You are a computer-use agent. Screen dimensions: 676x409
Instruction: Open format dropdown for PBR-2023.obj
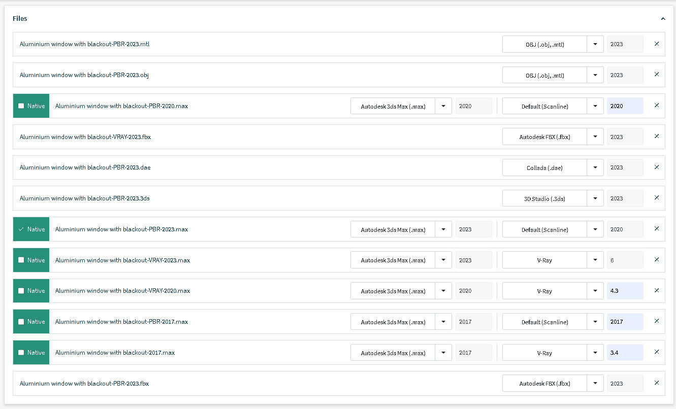595,75
